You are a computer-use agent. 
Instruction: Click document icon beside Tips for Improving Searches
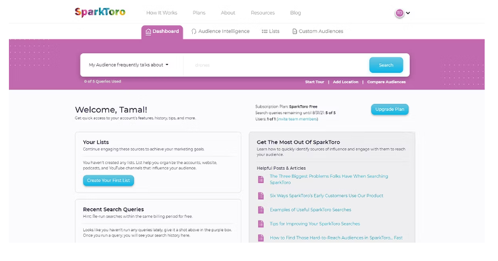point(261,224)
